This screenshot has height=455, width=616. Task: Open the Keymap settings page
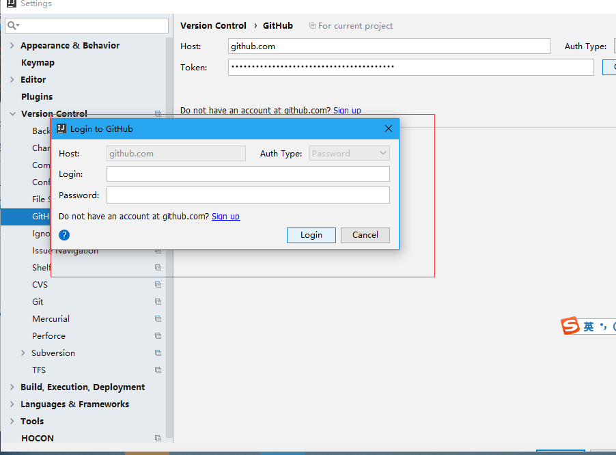(x=38, y=63)
